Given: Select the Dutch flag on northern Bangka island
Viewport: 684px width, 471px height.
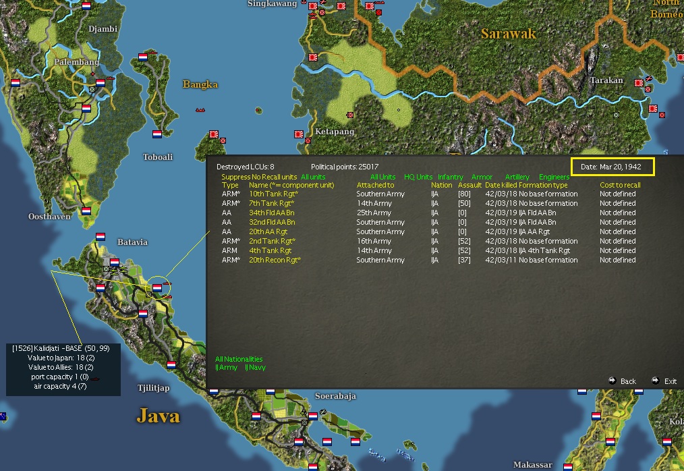Looking at the screenshot, I should (143, 57).
